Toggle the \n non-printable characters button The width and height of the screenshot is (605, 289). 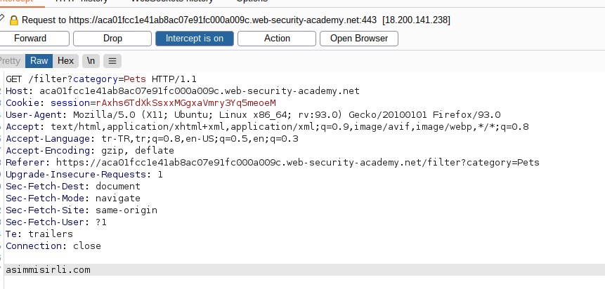91,61
